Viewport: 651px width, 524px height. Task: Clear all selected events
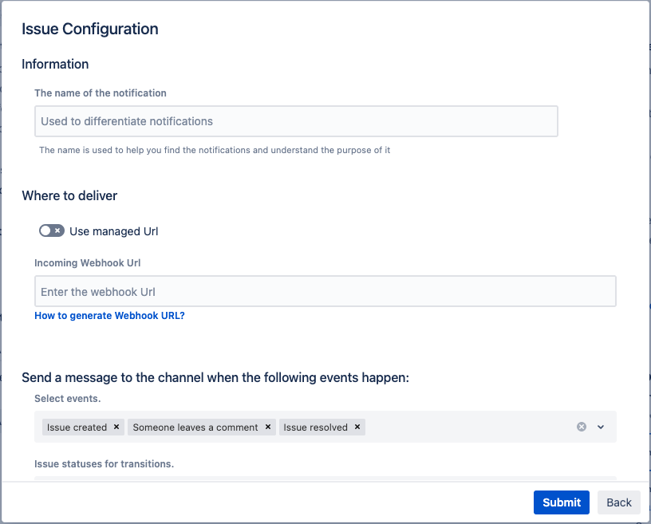(582, 427)
